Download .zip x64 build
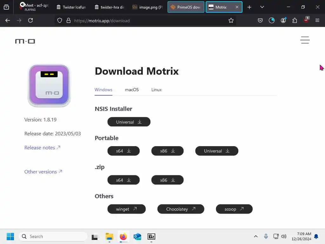 click(x=123, y=180)
